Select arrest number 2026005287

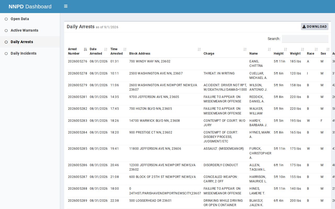pyautogui.click(x=77, y=177)
